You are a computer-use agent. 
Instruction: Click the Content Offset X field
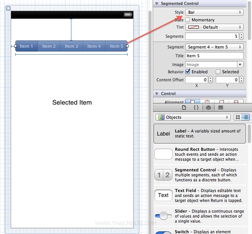click(197, 80)
